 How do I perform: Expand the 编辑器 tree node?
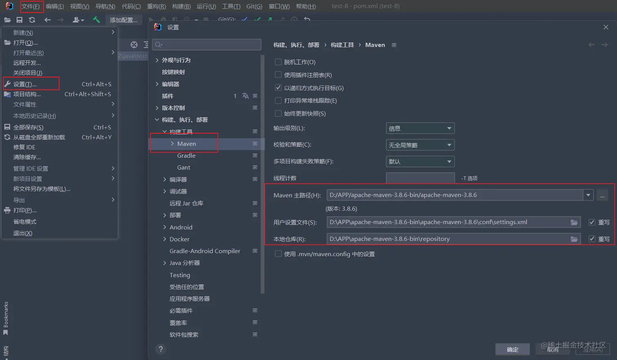coord(157,84)
